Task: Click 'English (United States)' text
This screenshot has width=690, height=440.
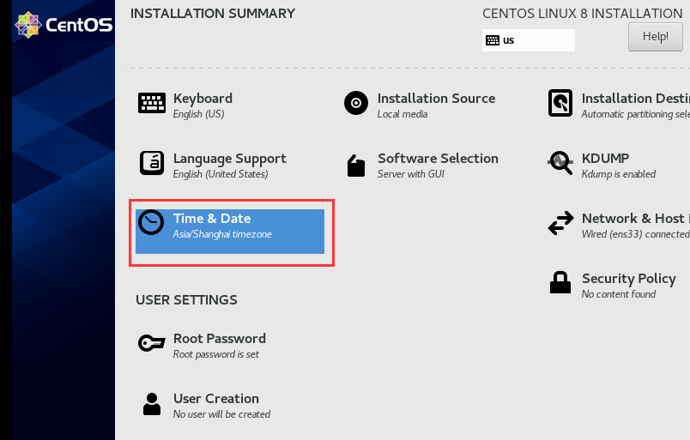Action: [221, 174]
